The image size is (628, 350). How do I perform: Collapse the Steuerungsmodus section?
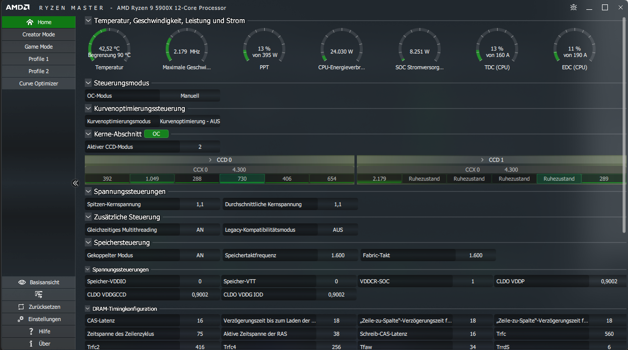click(x=88, y=83)
